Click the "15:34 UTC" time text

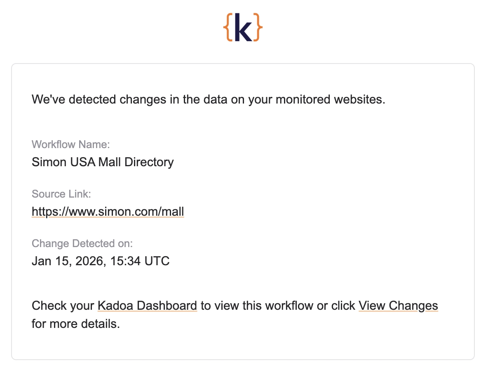pyautogui.click(x=140, y=261)
